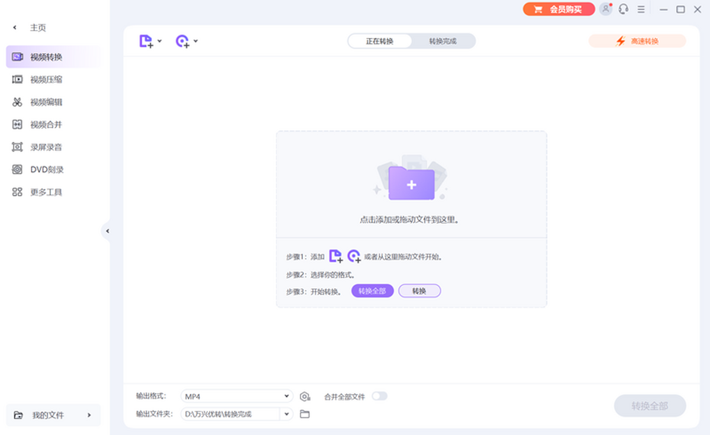Switch to the 正在转换 tab

pyautogui.click(x=379, y=41)
